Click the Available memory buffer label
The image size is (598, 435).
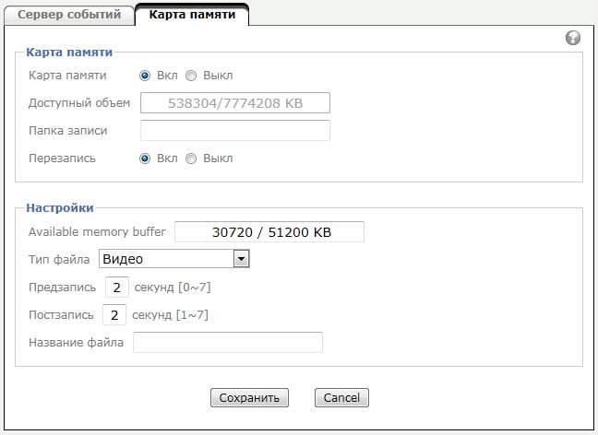(x=97, y=231)
